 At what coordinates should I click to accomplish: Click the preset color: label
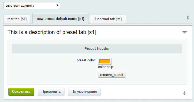86,60
